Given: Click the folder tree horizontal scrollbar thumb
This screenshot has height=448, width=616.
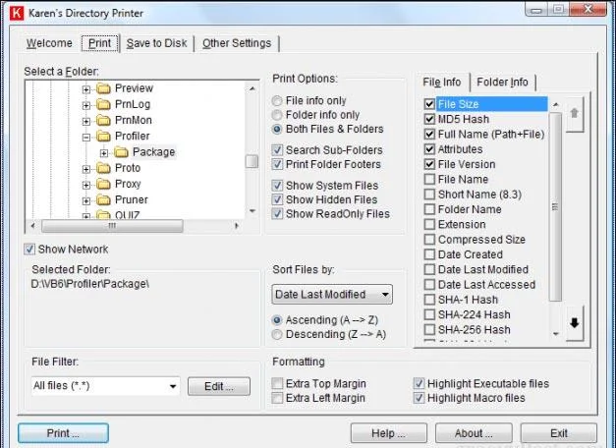Looking at the screenshot, I should pos(112,226).
